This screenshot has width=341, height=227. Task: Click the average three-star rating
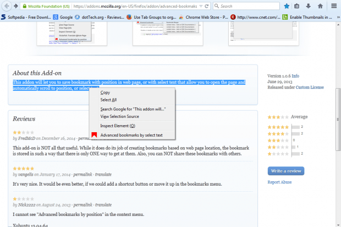[278, 117]
